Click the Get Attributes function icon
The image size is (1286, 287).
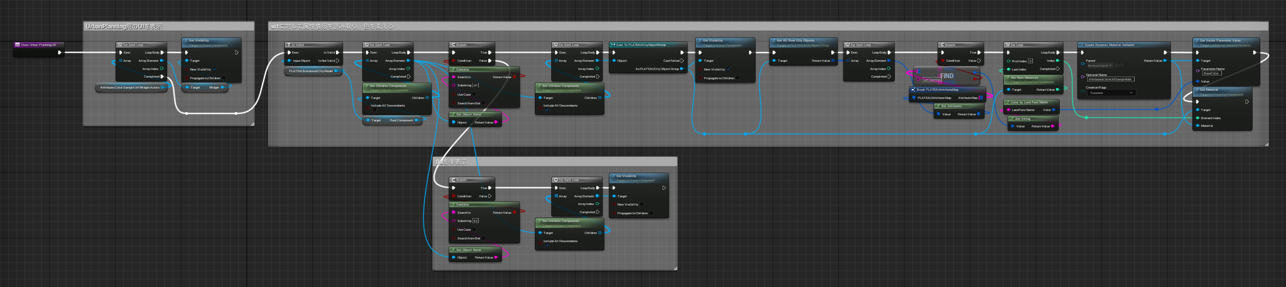tap(938, 106)
